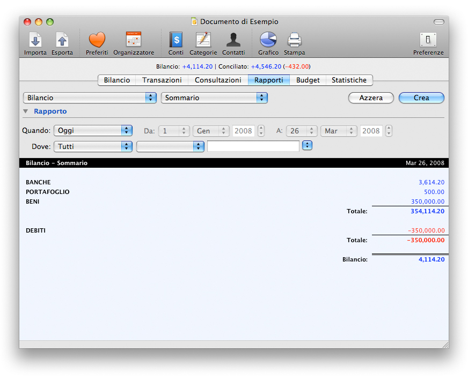The image size is (468, 381).
Task: Switch to the Consultazioni tab
Action: coord(218,80)
